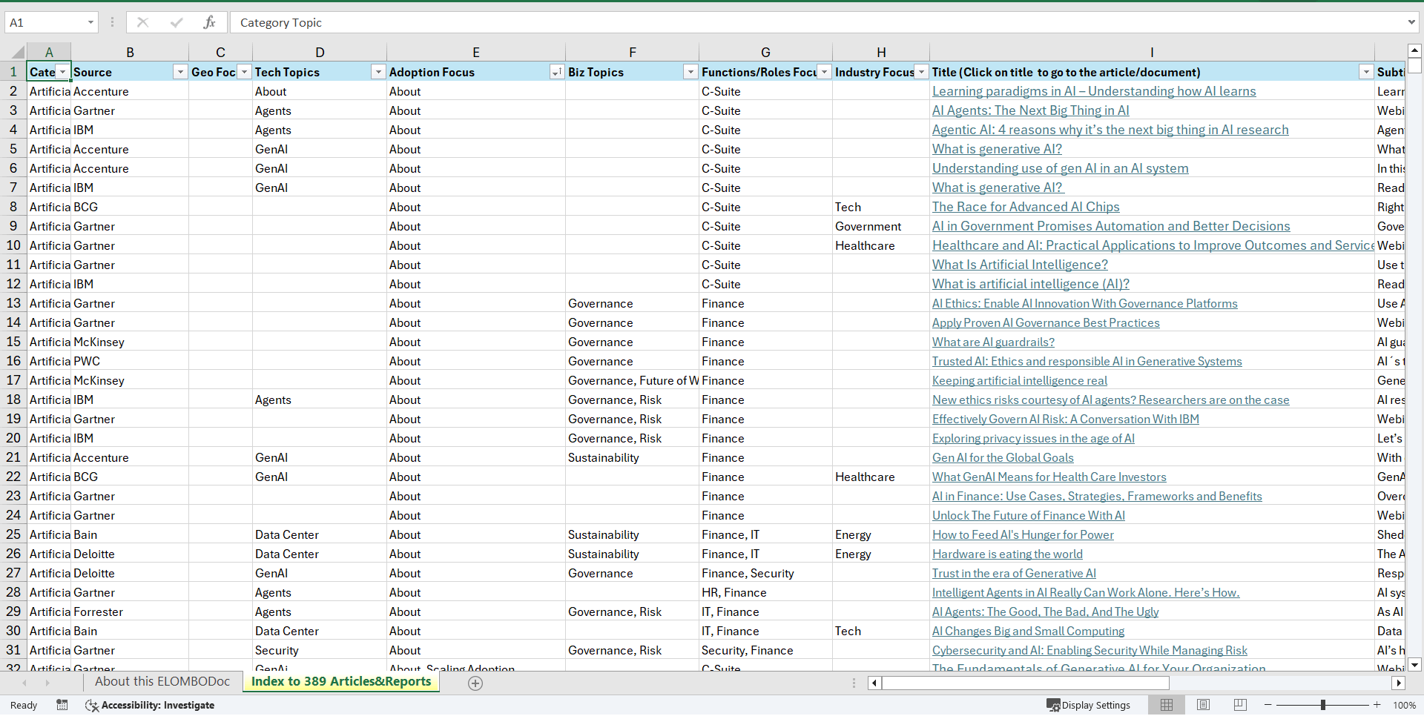Click the horizontal scrollbar thumb
Viewport: 1424px width, 716px height.
click(1025, 683)
